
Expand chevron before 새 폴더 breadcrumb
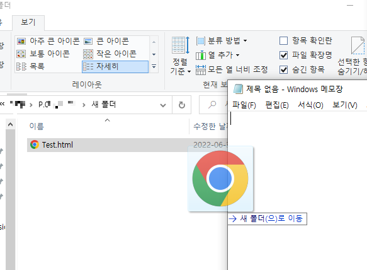point(84,105)
